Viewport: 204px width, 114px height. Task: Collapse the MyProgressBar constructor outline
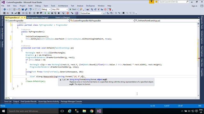pos(12,32)
